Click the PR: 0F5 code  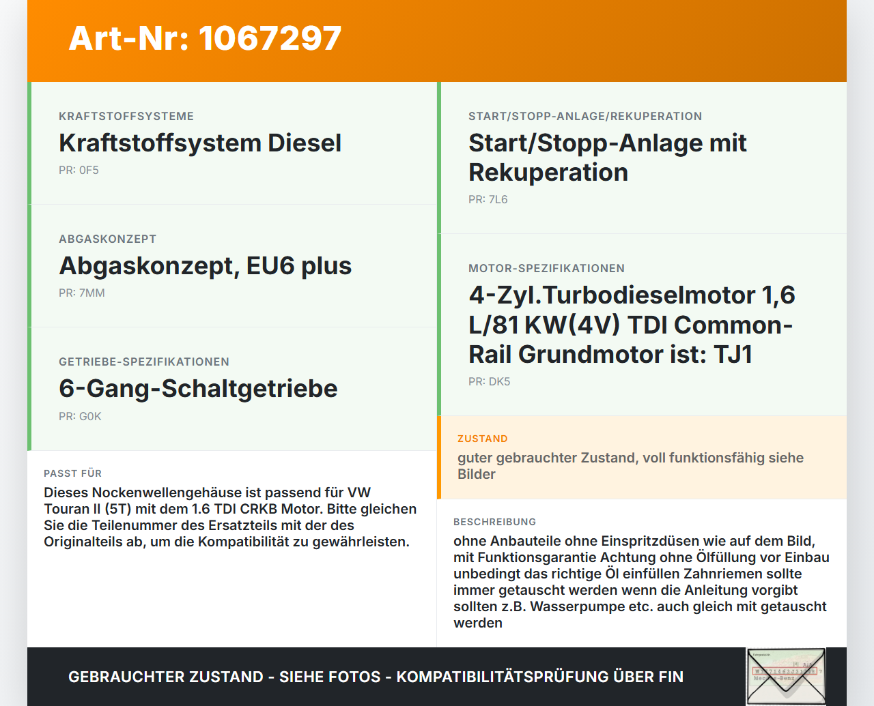(x=79, y=170)
